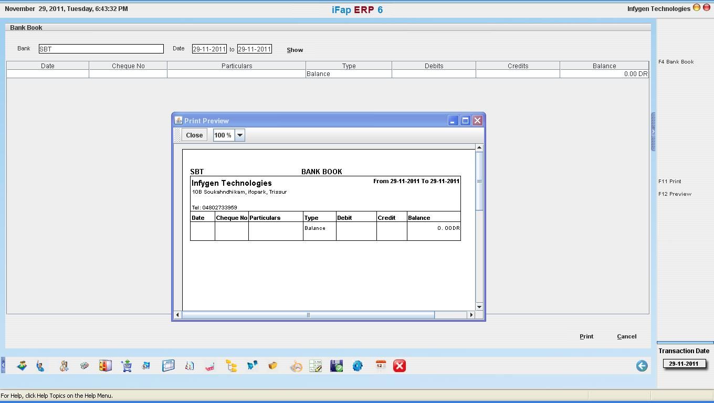
Task: Open the 100 % zoom dropdown arrow
Action: (x=239, y=135)
